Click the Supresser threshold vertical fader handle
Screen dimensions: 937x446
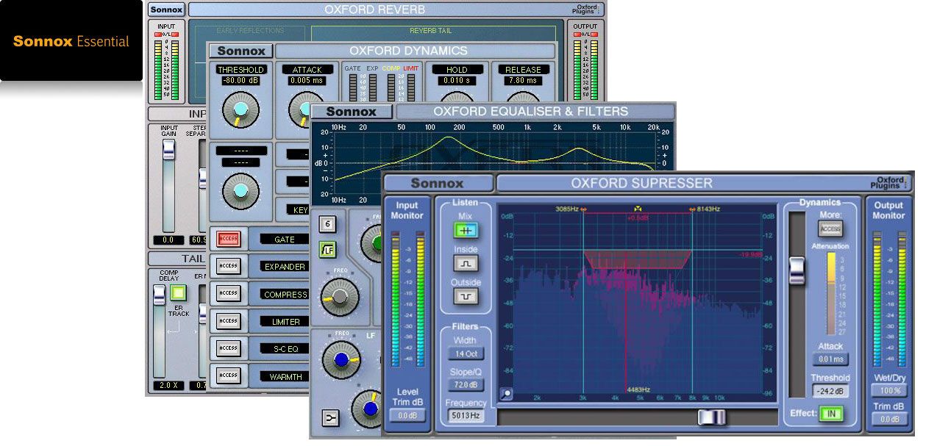coord(797,270)
